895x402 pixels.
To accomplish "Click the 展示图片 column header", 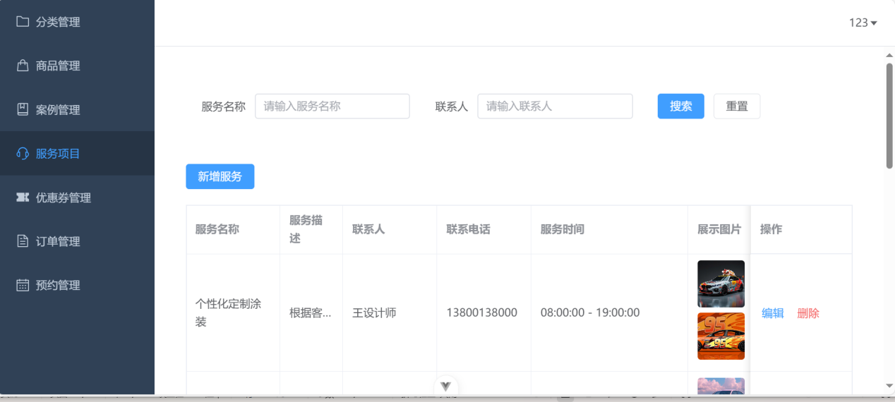I will pyautogui.click(x=719, y=229).
